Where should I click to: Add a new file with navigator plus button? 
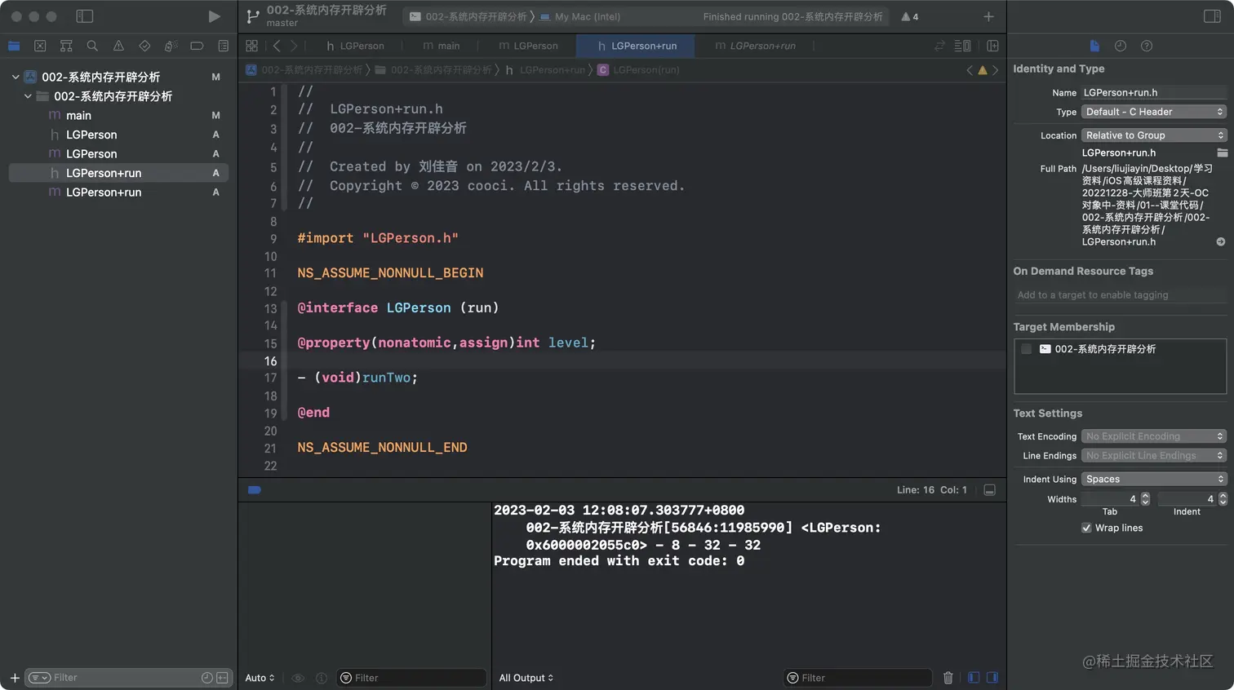click(x=15, y=678)
